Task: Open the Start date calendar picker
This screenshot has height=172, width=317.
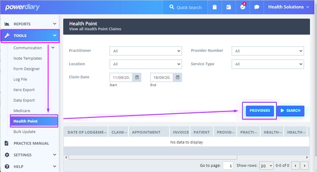Action: pos(137,78)
